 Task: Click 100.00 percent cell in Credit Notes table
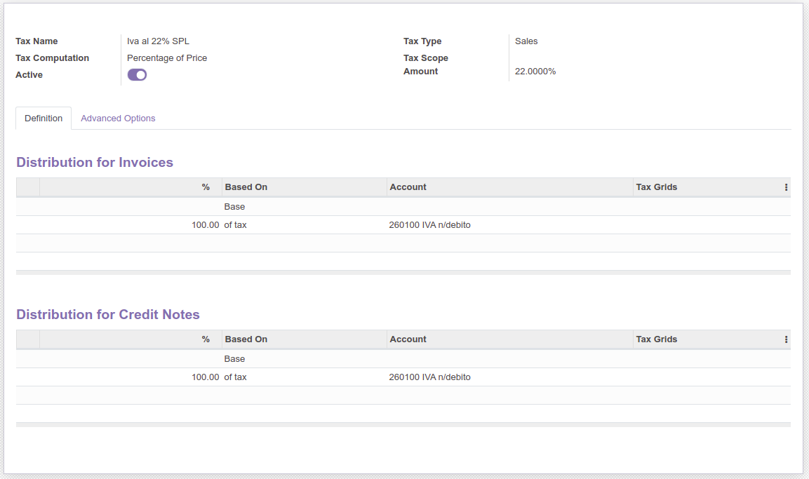tap(205, 377)
